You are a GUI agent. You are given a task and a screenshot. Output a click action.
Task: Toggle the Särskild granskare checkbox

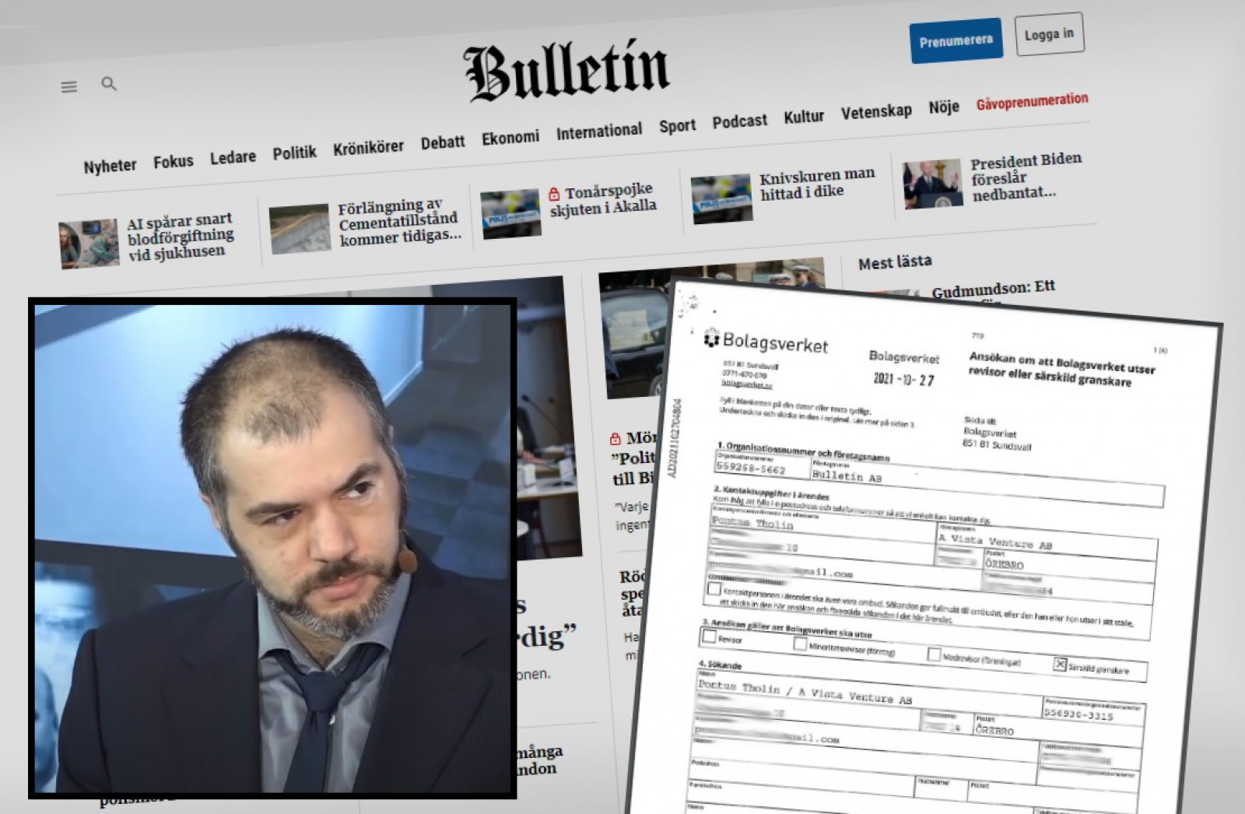point(1060,664)
